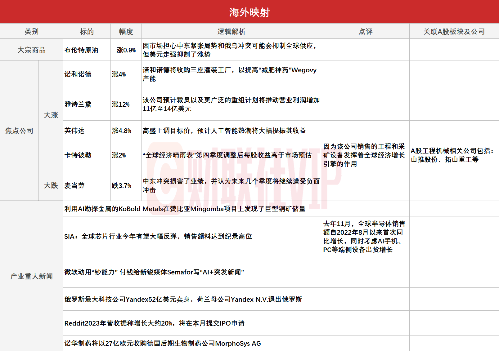Select the 类别 column header
This screenshot has width=499, height=351.
(31, 31)
